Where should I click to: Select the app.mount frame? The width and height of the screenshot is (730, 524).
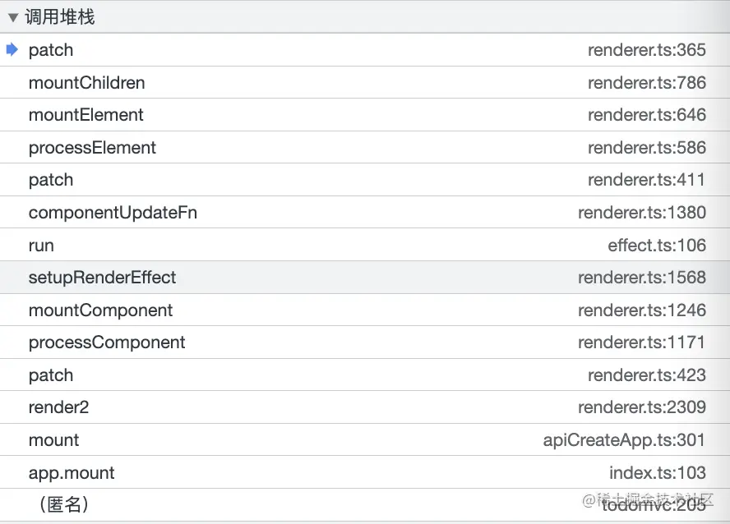pos(72,473)
